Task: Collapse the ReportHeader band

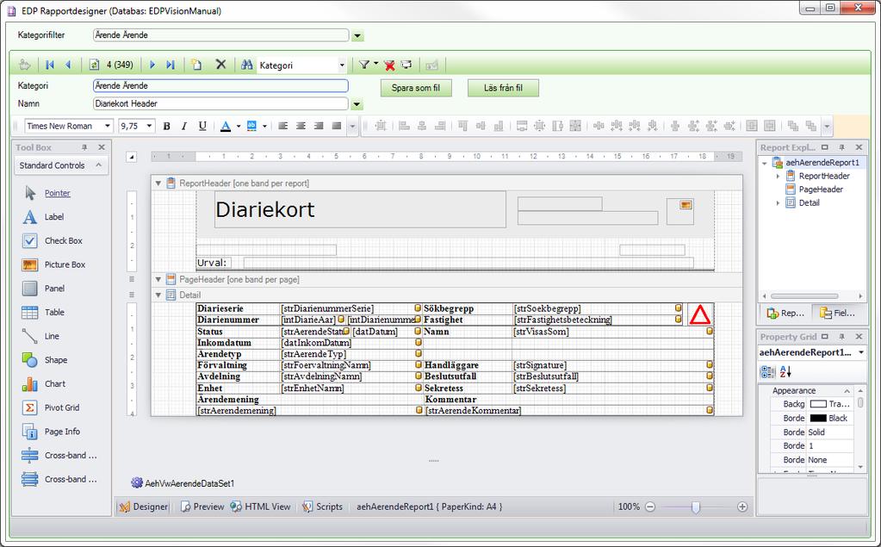Action: click(158, 183)
